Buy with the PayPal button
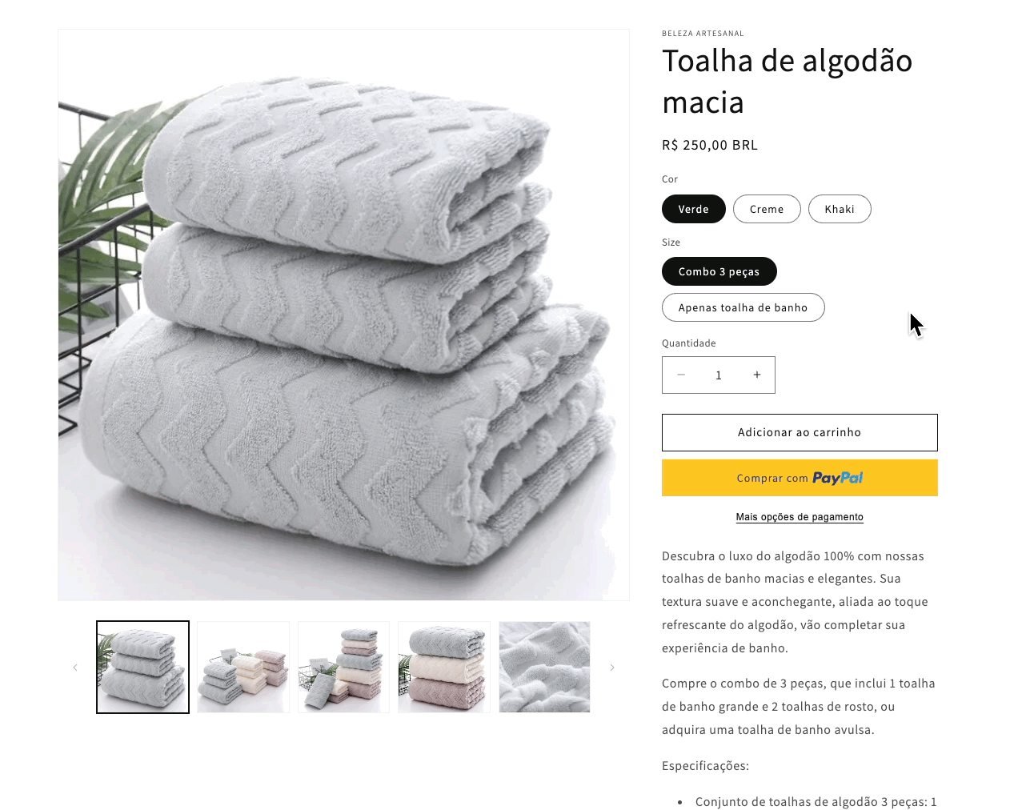 (x=800, y=478)
